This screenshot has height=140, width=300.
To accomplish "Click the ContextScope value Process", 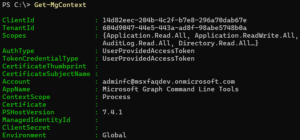I will click(116, 97).
